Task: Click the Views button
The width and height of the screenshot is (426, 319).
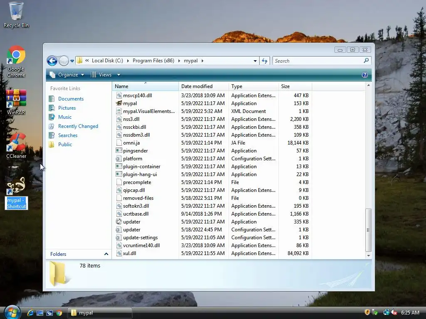Action: pyautogui.click(x=101, y=75)
